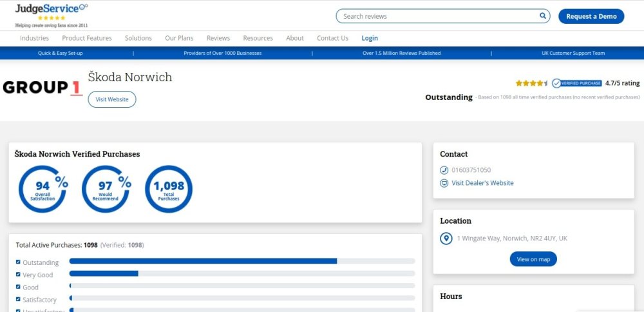Click the Satisfactory rating progress bar
644x312 pixels.
coord(242,298)
